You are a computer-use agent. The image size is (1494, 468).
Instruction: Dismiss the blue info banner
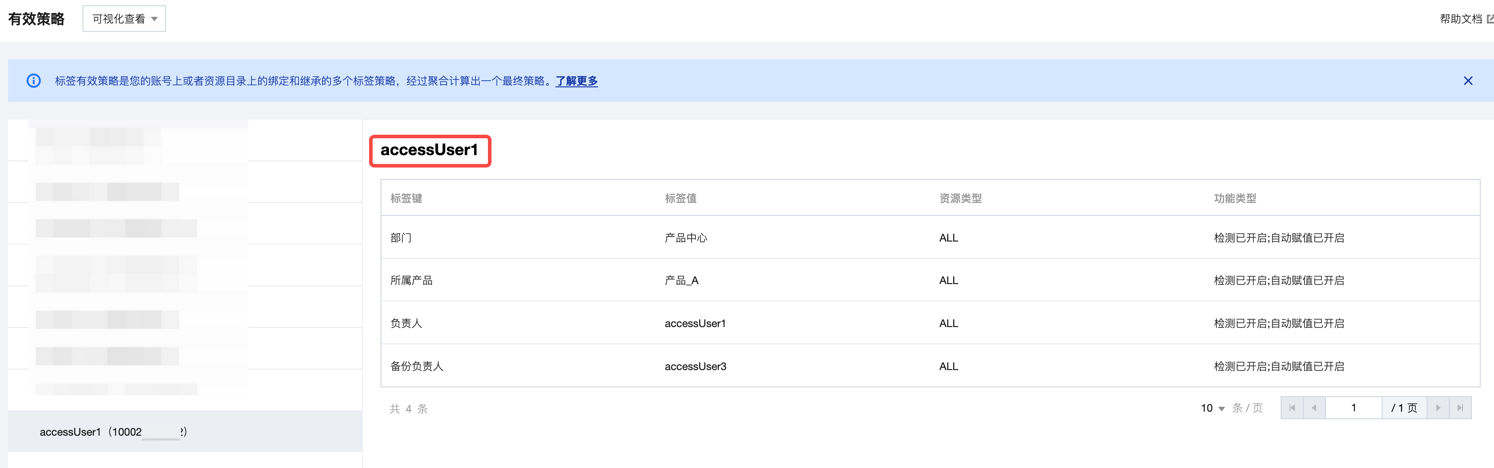(1468, 81)
